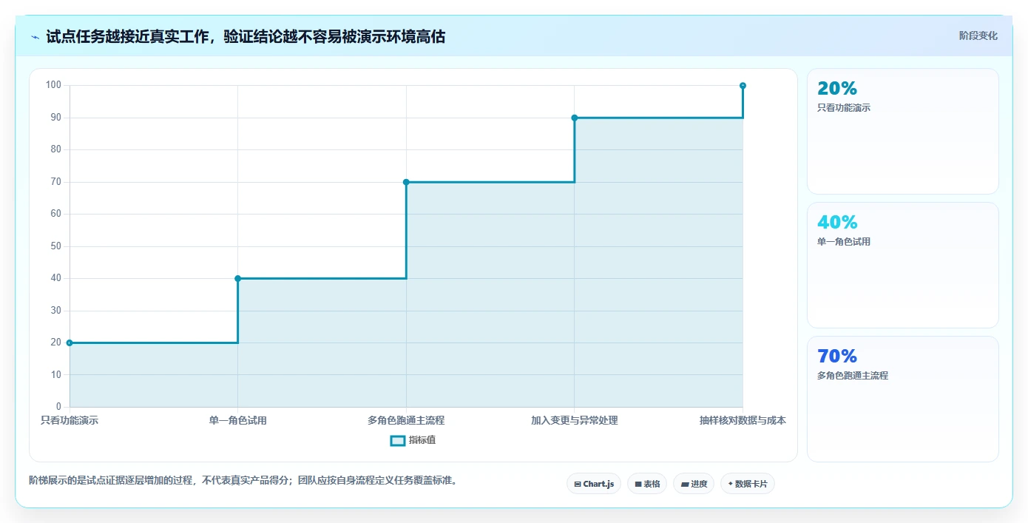Click the x-axis label 多角色跑通主流程
The image size is (1028, 523).
(x=406, y=420)
